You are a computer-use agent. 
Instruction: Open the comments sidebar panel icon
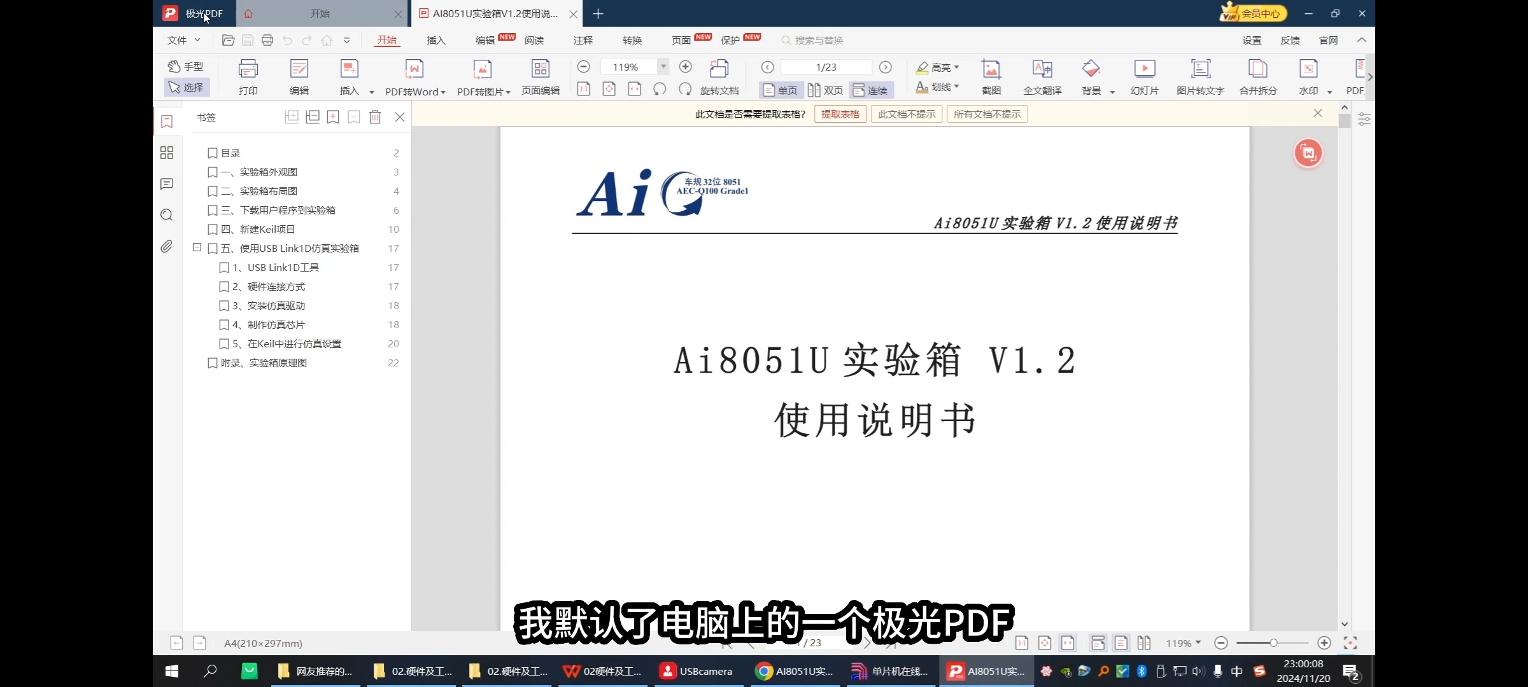click(167, 184)
